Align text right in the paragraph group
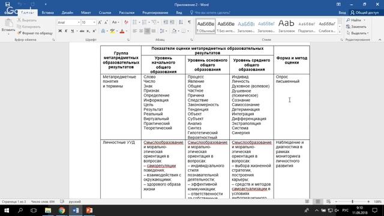The image size is (384, 216). pyautogui.click(x=147, y=31)
